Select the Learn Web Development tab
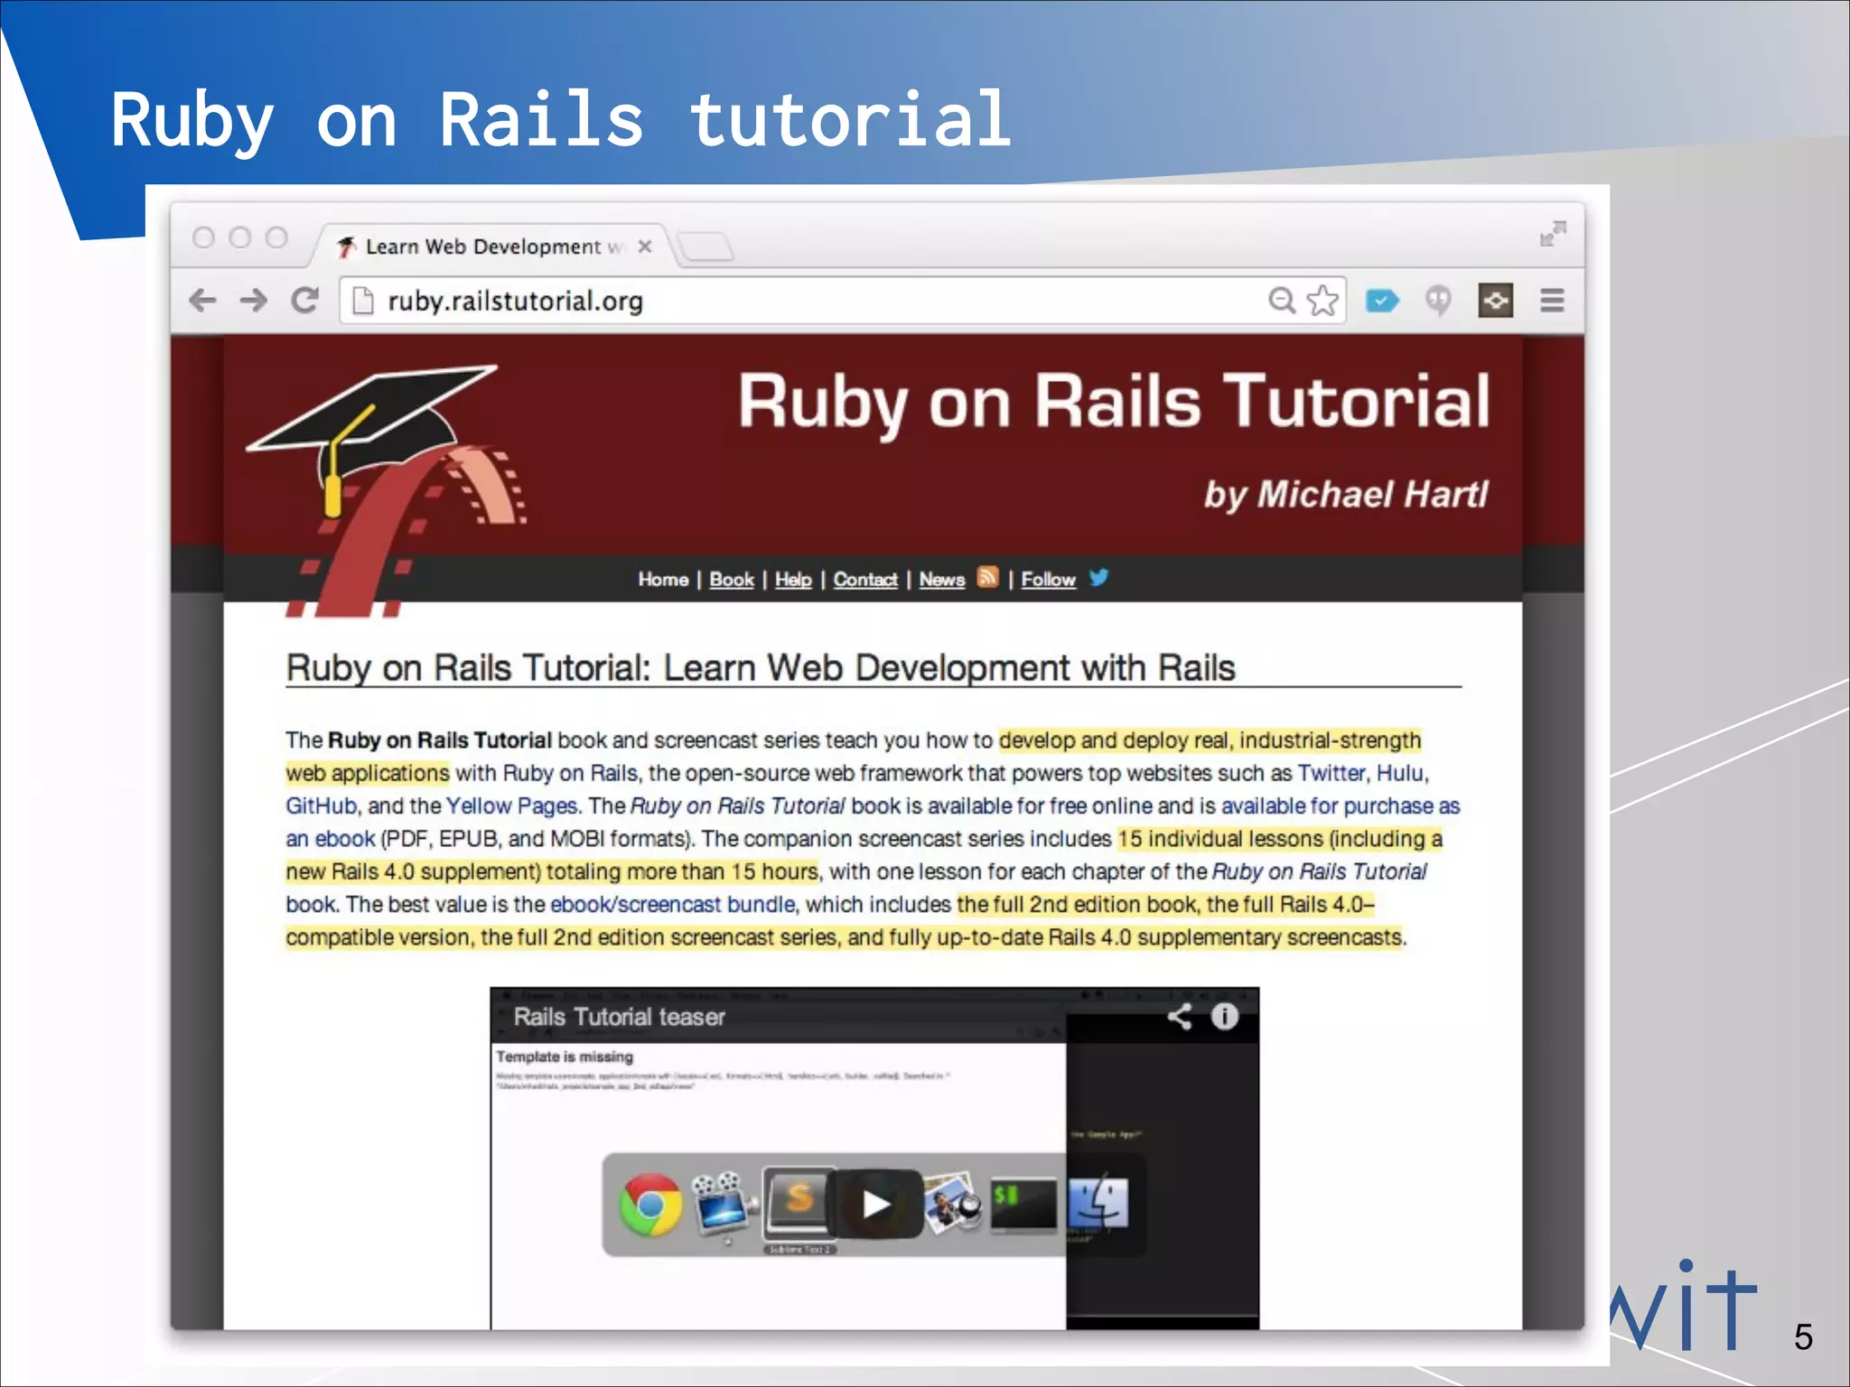 pos(492,247)
